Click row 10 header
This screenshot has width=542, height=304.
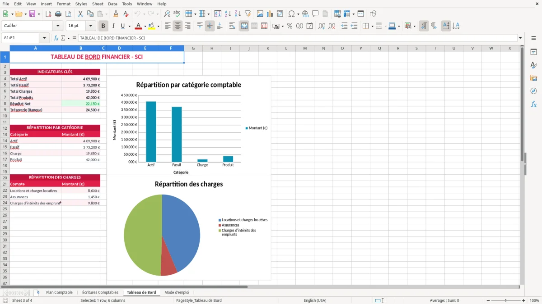(x=5, y=116)
